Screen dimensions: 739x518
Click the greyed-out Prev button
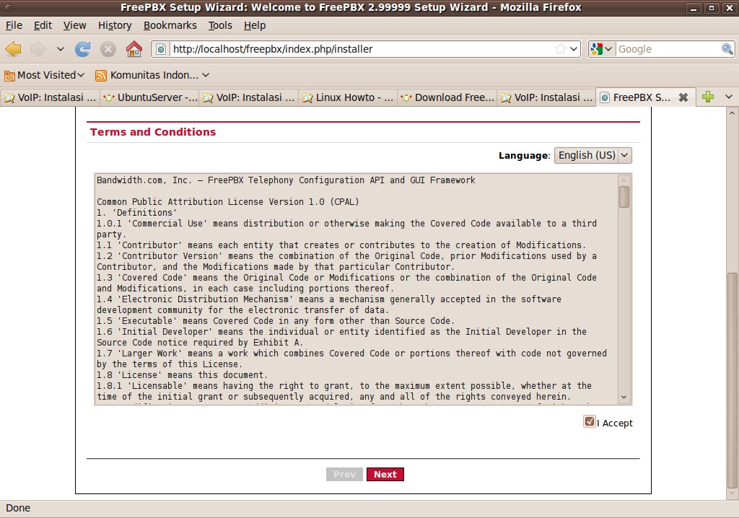344,474
